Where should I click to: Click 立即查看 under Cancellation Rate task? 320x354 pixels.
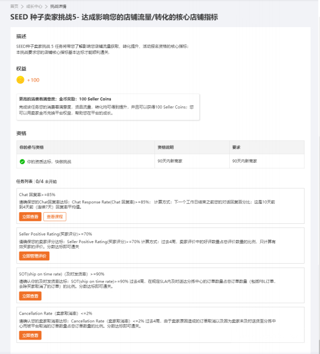[x=30, y=335]
